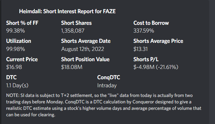Click the 99.98% utilization value

15,49
